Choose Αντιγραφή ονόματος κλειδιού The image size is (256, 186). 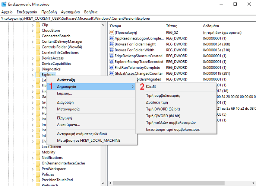point(92,134)
